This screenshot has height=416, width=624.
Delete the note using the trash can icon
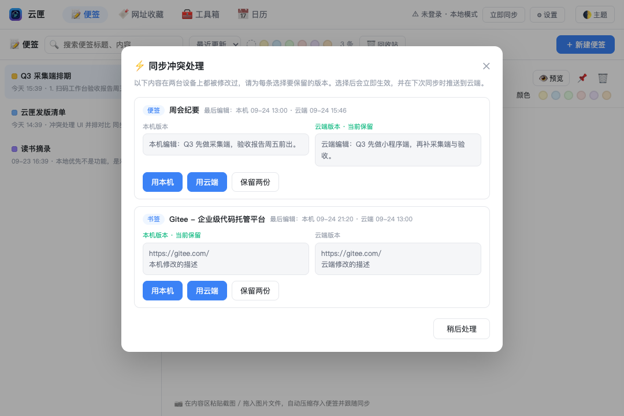tap(603, 78)
